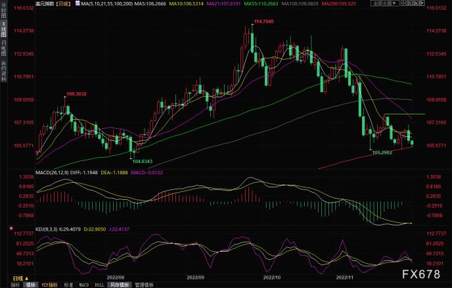
Task: Click the purple MA indicator settings icon
Action: pyautogui.click(x=78, y=3)
